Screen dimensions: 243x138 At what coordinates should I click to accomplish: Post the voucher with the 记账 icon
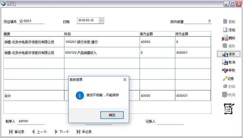[228, 79]
